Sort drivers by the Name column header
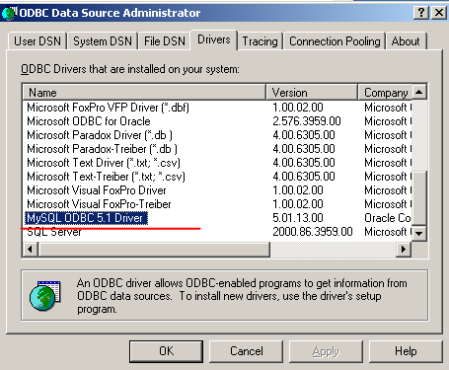 coord(144,93)
